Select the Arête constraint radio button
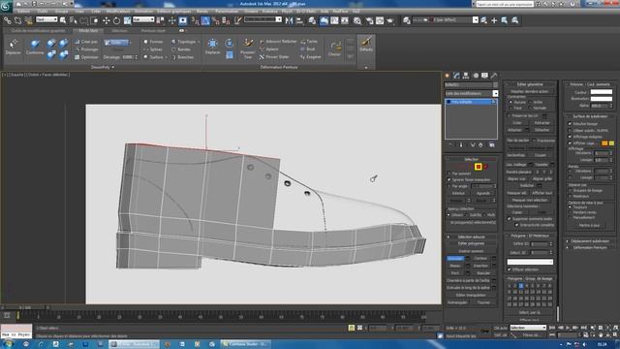The width and height of the screenshot is (620, 349). pos(530,102)
